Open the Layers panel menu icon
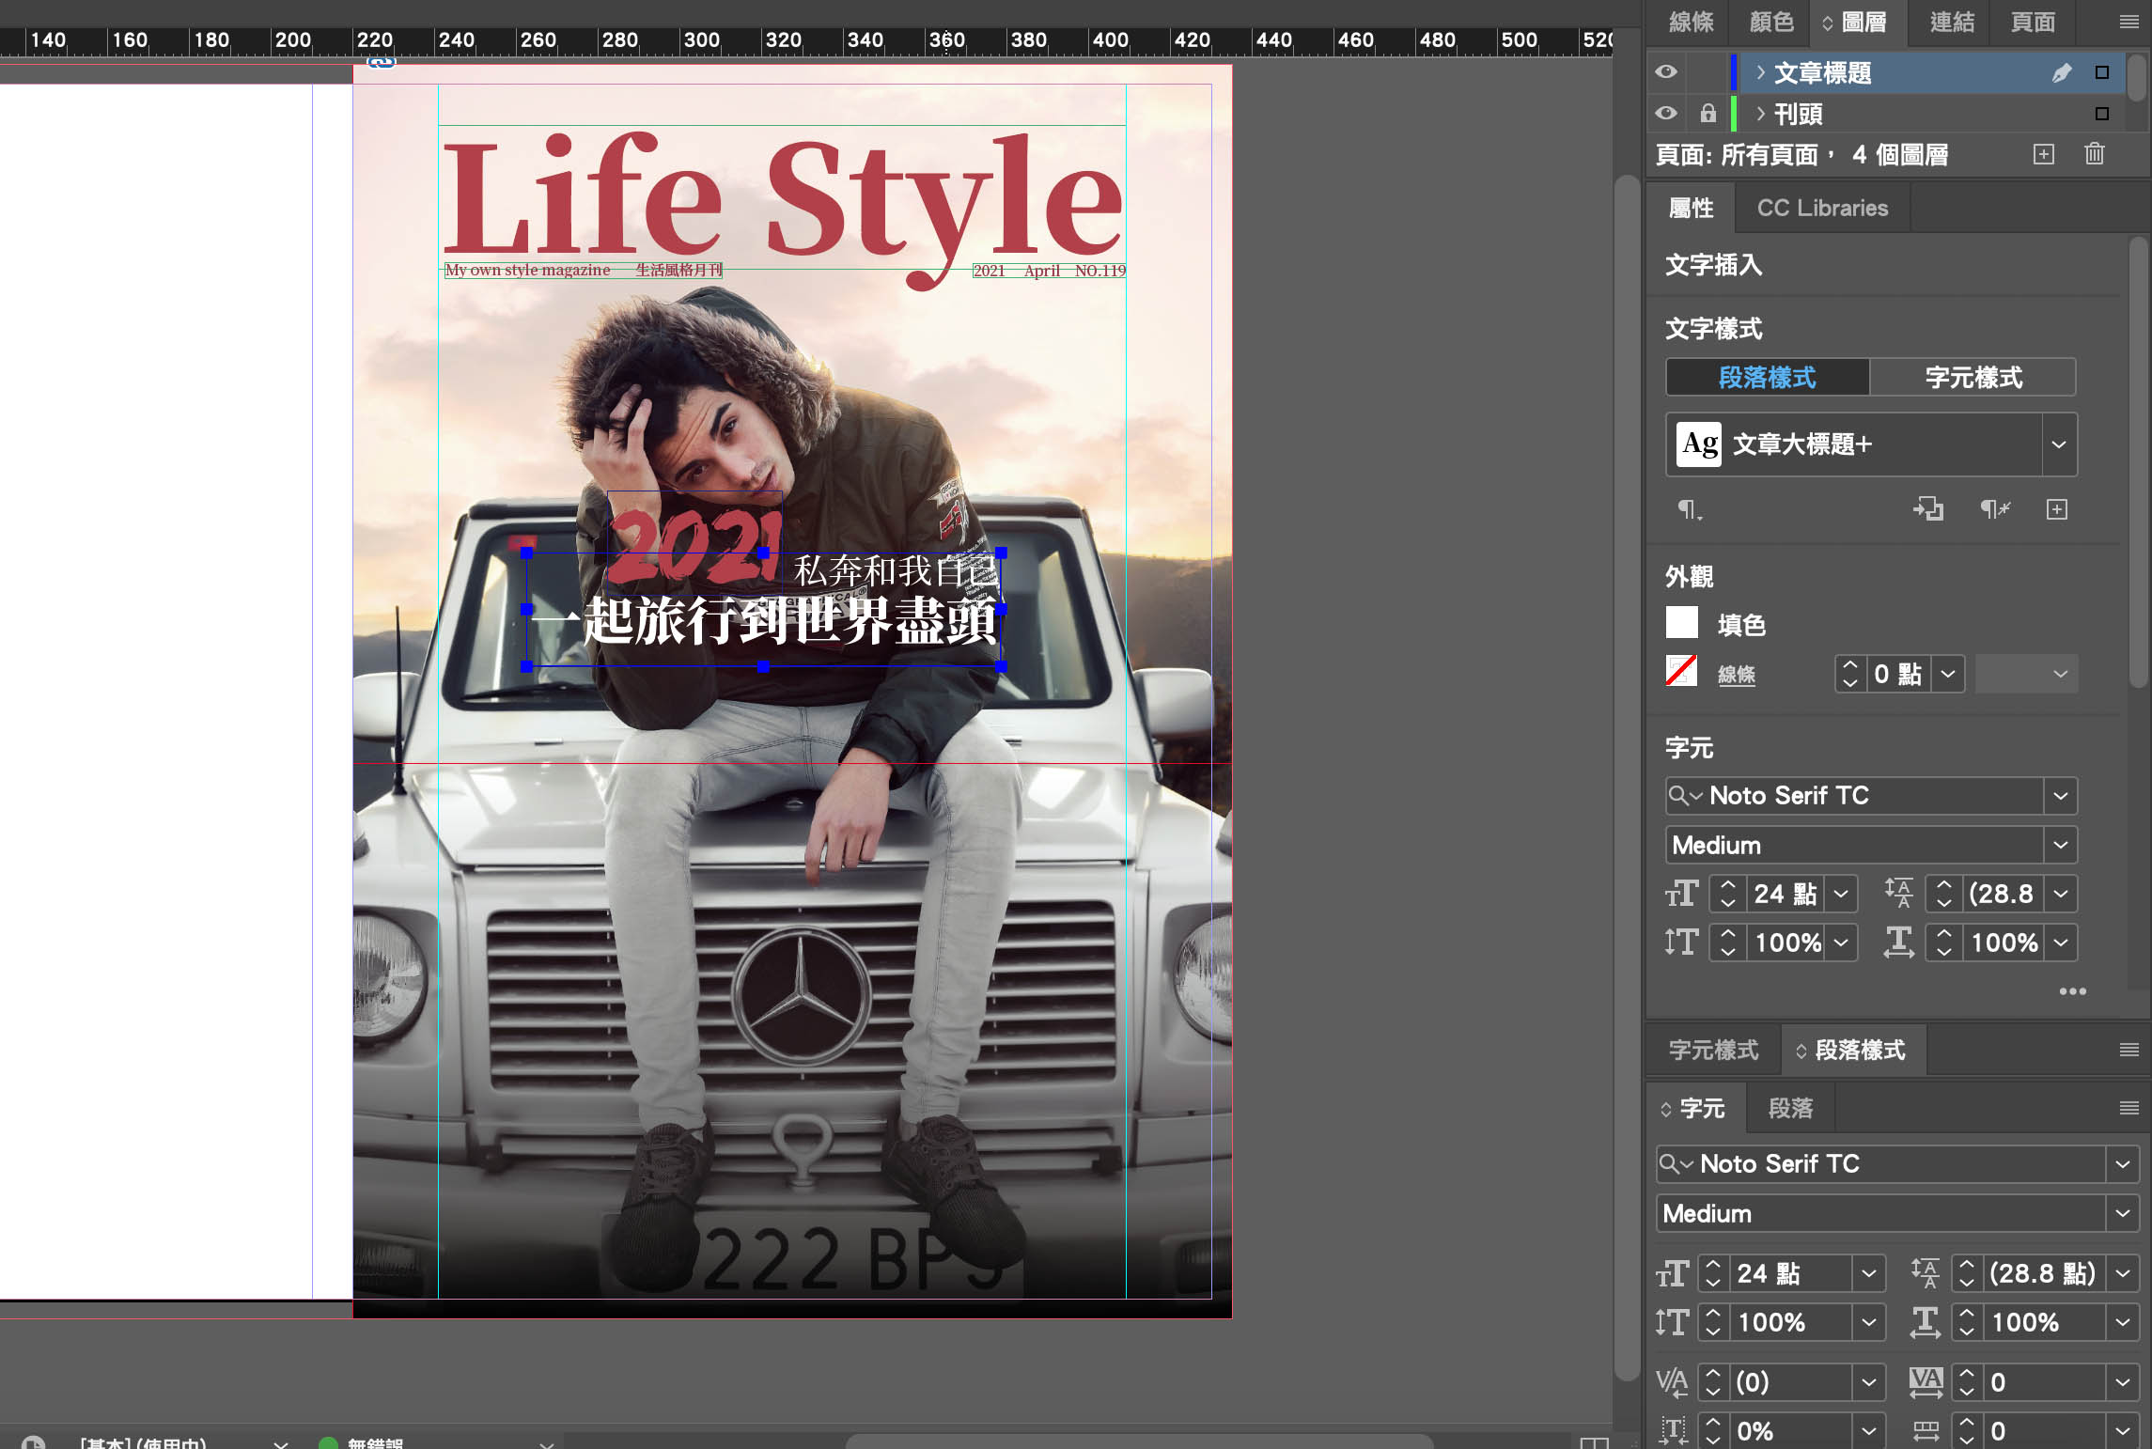The image size is (2152, 1449). (2129, 22)
